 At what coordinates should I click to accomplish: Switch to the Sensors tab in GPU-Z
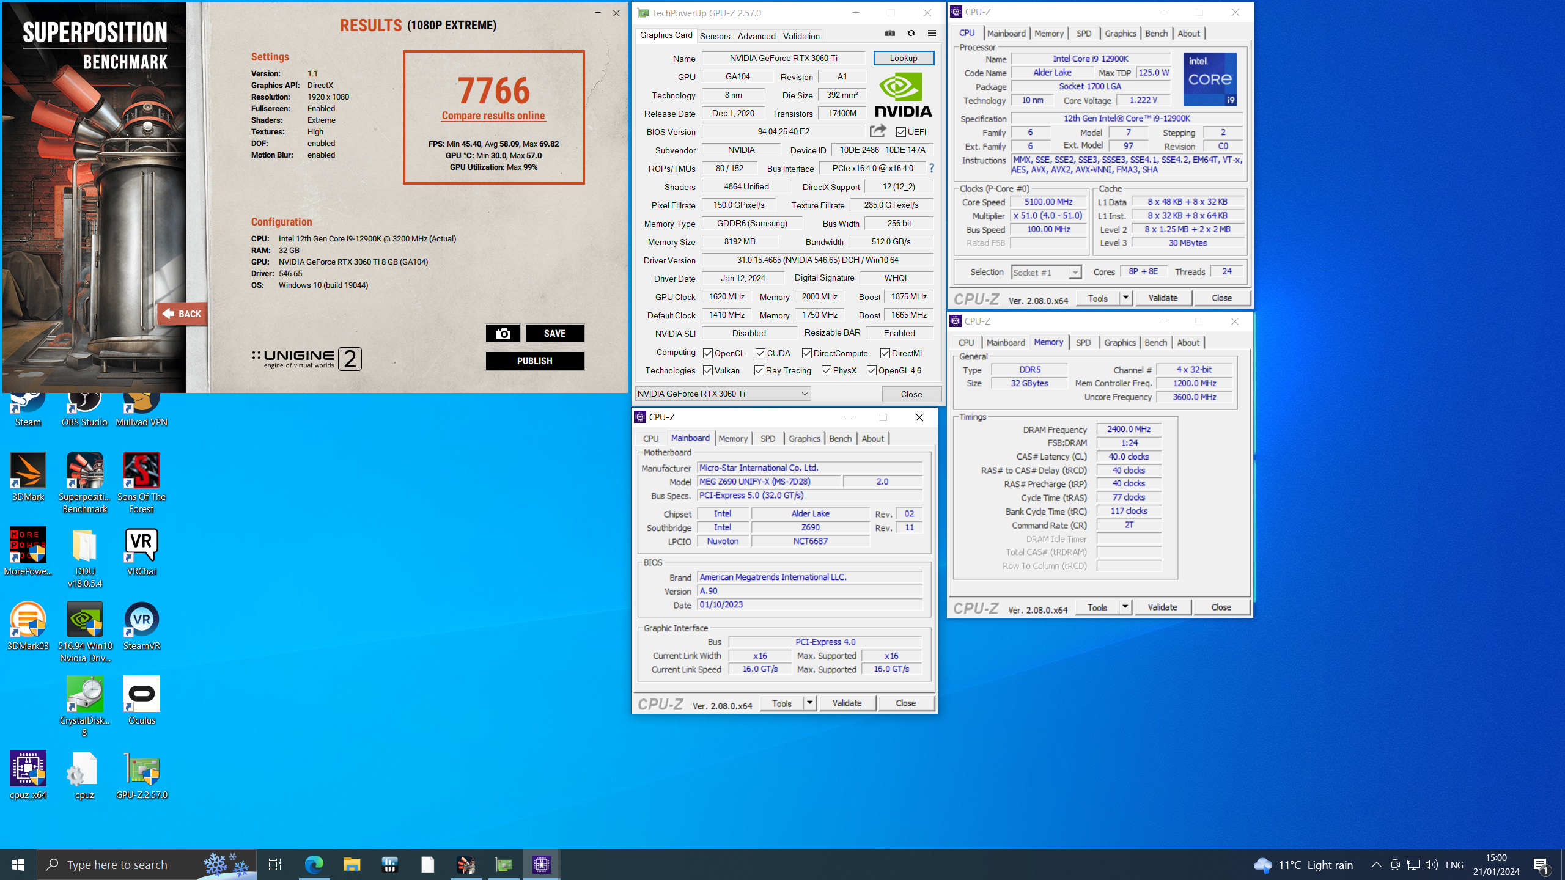click(715, 36)
